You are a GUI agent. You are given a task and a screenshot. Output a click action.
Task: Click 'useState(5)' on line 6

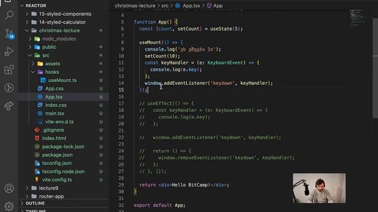(x=225, y=29)
